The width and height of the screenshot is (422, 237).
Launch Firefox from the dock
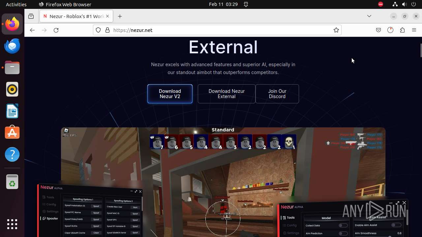(12, 24)
